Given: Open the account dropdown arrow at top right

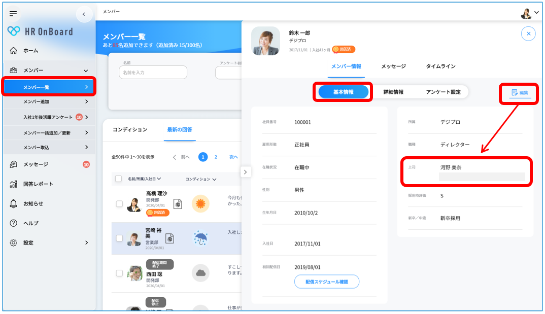Looking at the screenshot, I should [x=537, y=13].
